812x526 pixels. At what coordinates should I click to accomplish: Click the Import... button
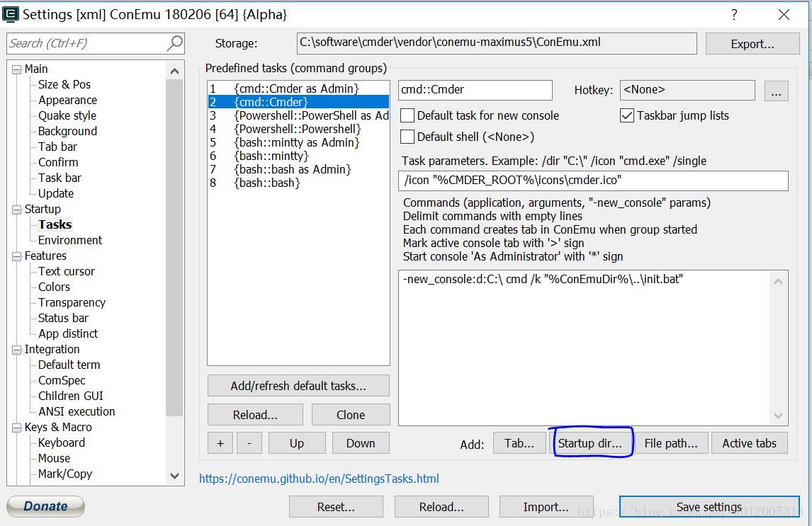(546, 507)
